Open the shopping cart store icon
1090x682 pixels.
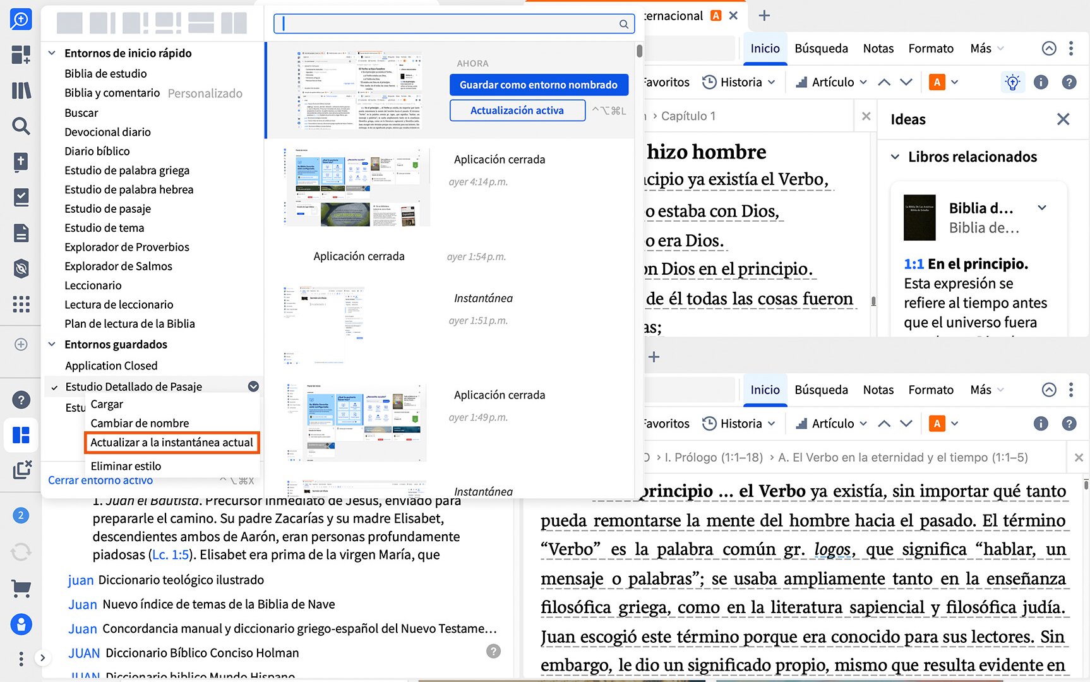pyautogui.click(x=21, y=589)
